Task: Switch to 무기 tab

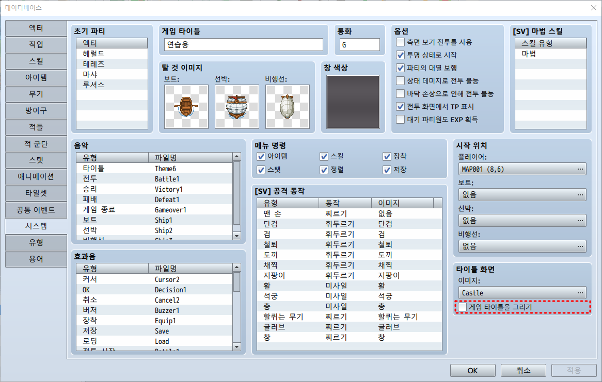Action: (x=36, y=94)
